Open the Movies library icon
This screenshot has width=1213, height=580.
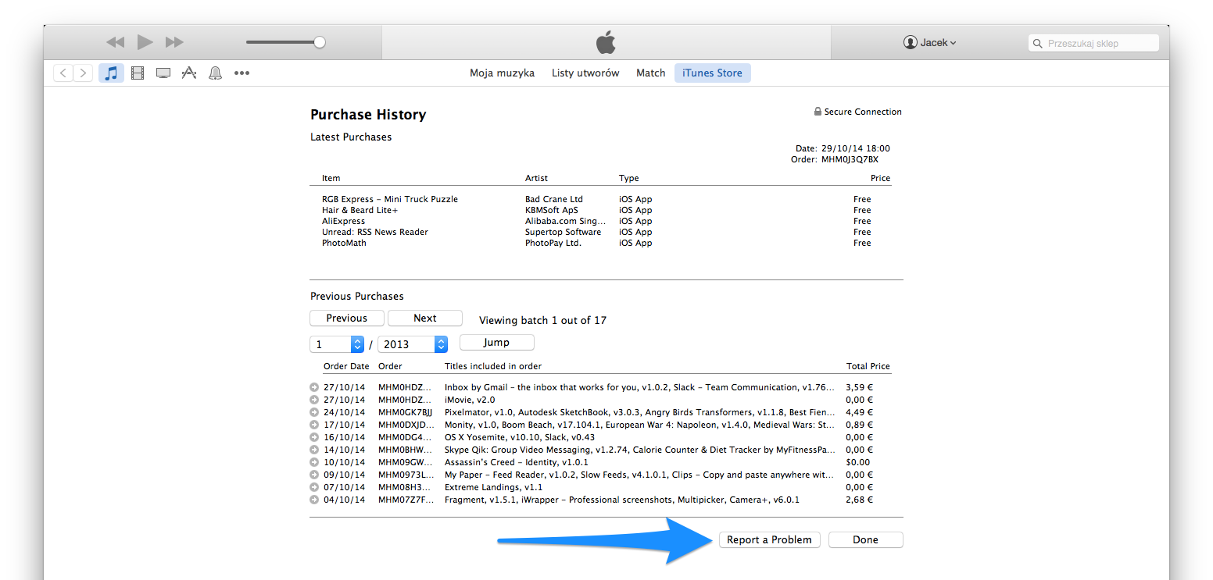tap(138, 73)
